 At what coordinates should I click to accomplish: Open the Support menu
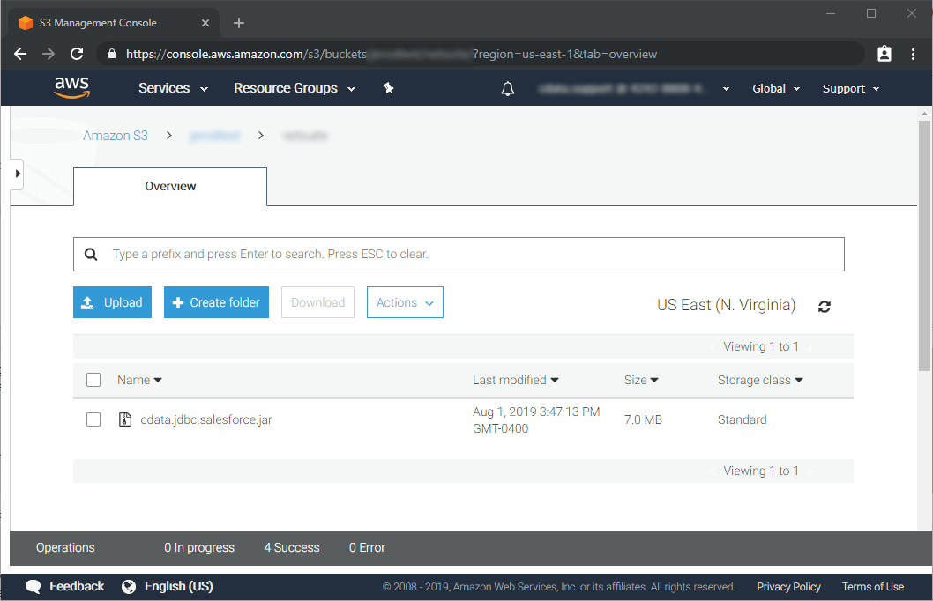(851, 88)
